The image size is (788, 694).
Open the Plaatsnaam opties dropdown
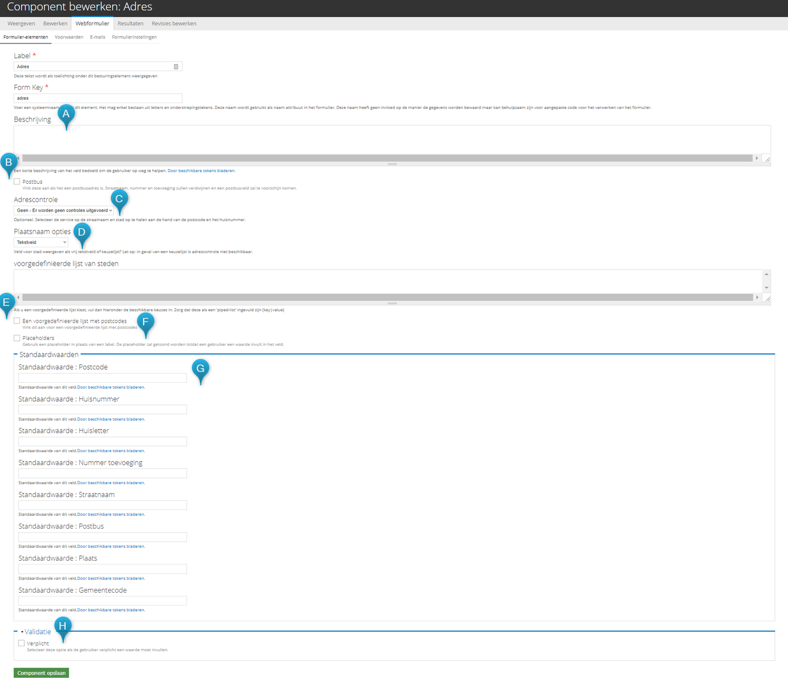tap(41, 242)
